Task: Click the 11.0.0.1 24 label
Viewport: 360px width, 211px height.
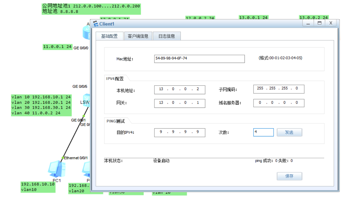Action: pos(57,47)
